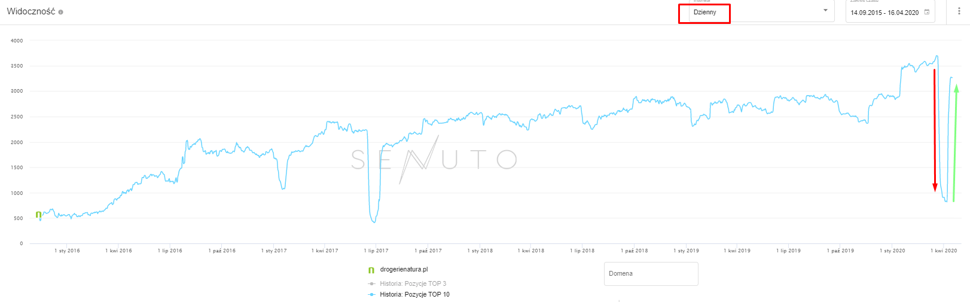Open the 14.09.2015 - 16.04.2020 date range picker
The image size is (970, 302).
(884, 13)
